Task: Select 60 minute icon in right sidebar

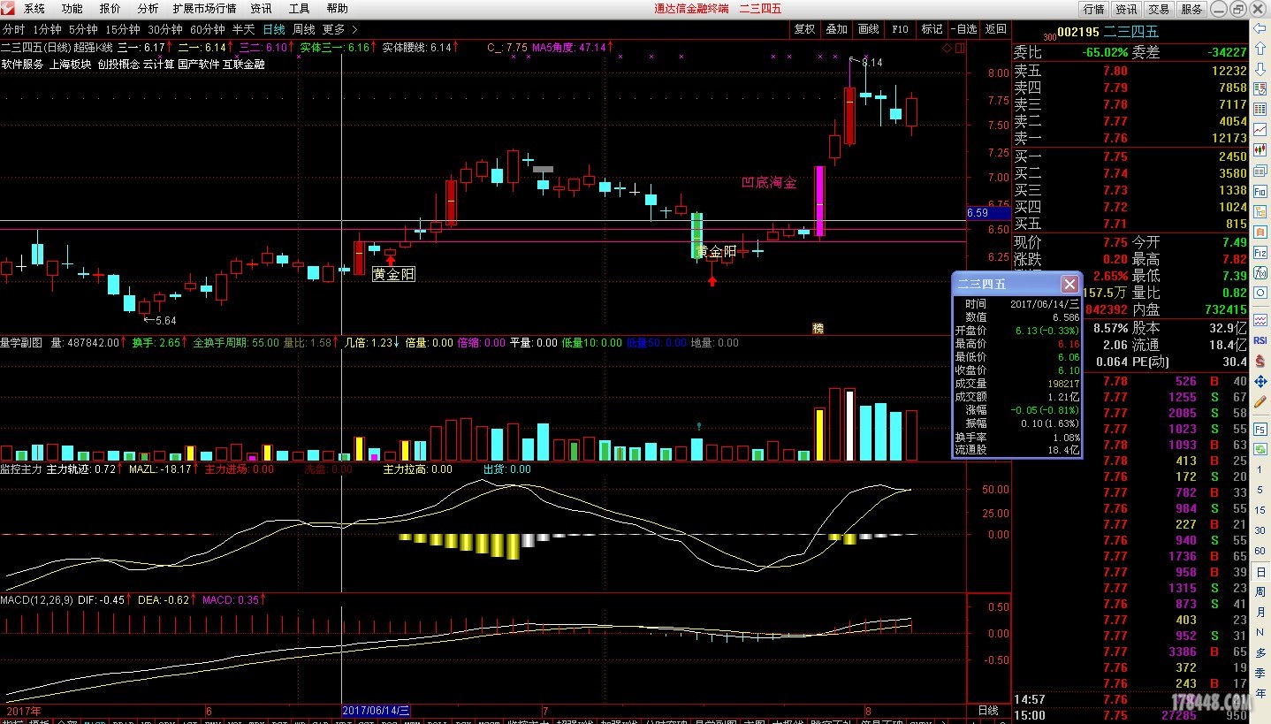Action: click(x=1260, y=551)
